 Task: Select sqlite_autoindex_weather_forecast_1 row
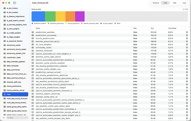[x=110, y=91]
